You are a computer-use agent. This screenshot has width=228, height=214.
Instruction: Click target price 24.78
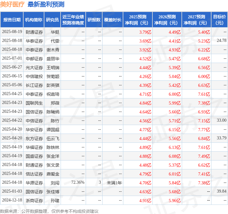222,41
